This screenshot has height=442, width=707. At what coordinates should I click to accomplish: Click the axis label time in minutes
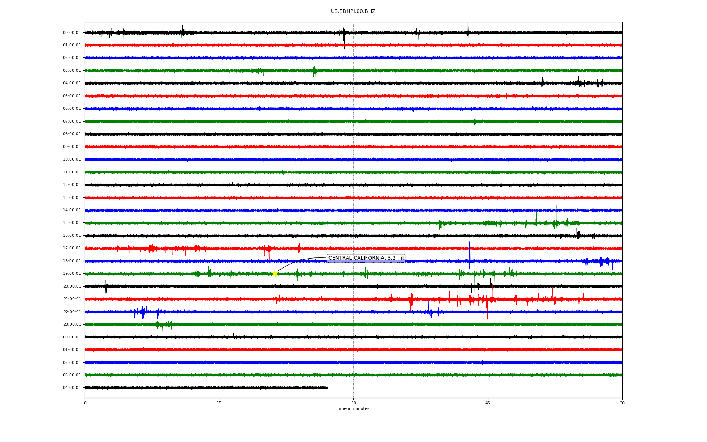click(x=353, y=409)
